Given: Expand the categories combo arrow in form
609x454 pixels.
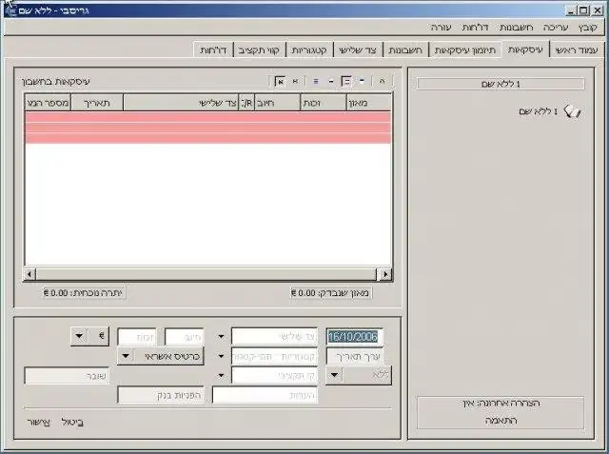Looking at the screenshot, I should pos(221,356).
